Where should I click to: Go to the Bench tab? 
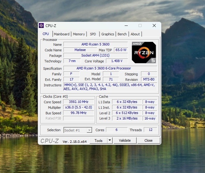(122, 34)
